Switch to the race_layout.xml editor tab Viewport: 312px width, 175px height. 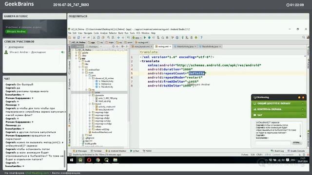(x=142, y=47)
